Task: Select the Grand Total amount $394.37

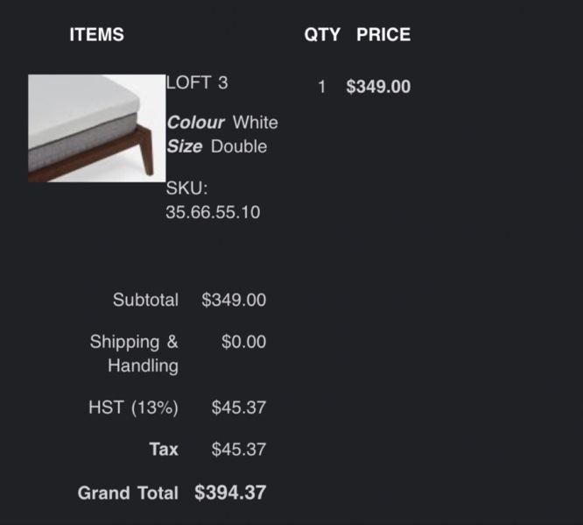Action: [x=230, y=493]
